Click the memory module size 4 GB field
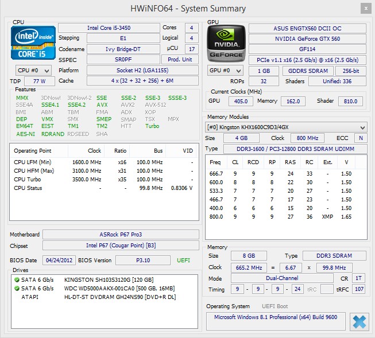 coord(241,138)
